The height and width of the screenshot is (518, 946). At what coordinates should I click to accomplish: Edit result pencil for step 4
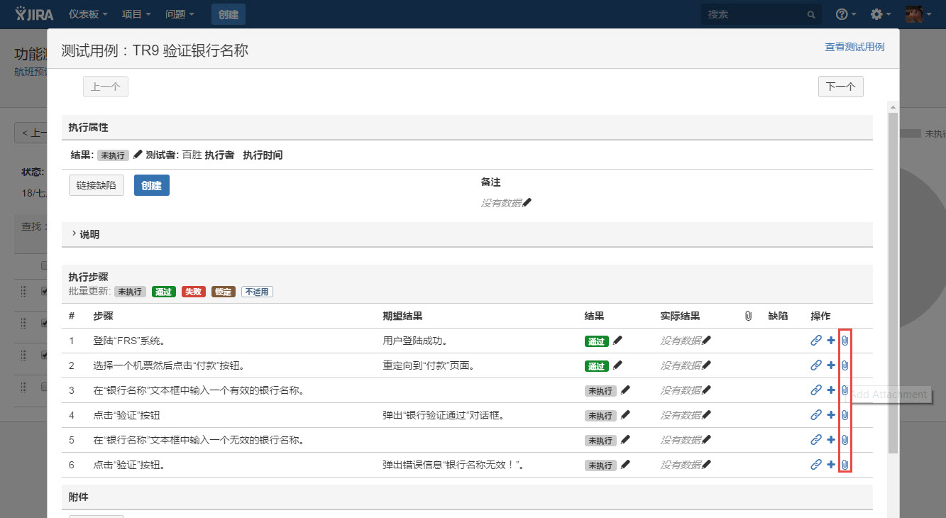pos(625,415)
